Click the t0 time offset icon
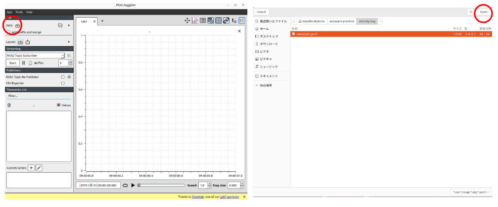Image resolution: width=498 pixels, height=207 pixels. point(234,21)
